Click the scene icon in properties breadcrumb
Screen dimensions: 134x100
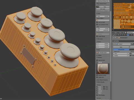pos(116,38)
